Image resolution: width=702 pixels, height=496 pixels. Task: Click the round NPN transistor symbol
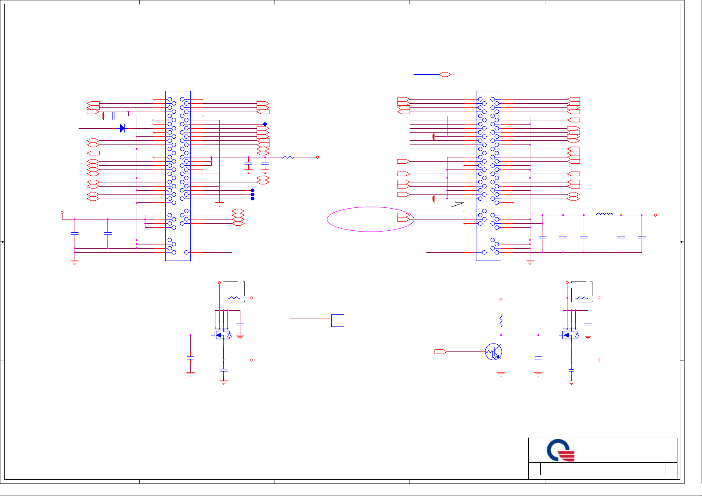tap(494, 352)
